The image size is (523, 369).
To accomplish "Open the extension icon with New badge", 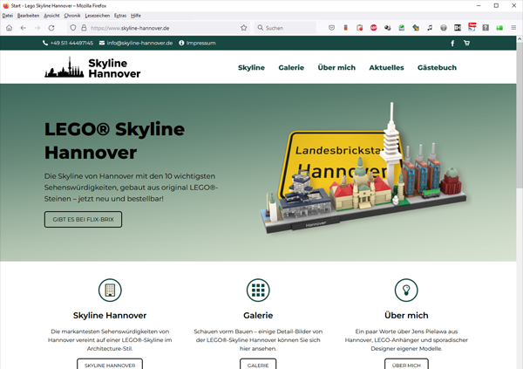I will [x=472, y=27].
